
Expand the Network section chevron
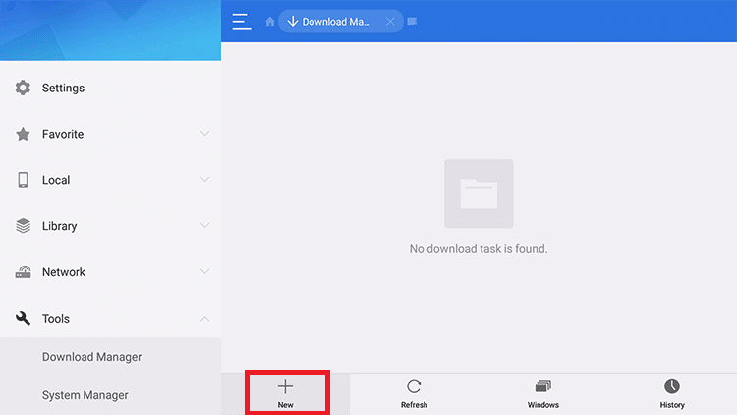tap(205, 272)
